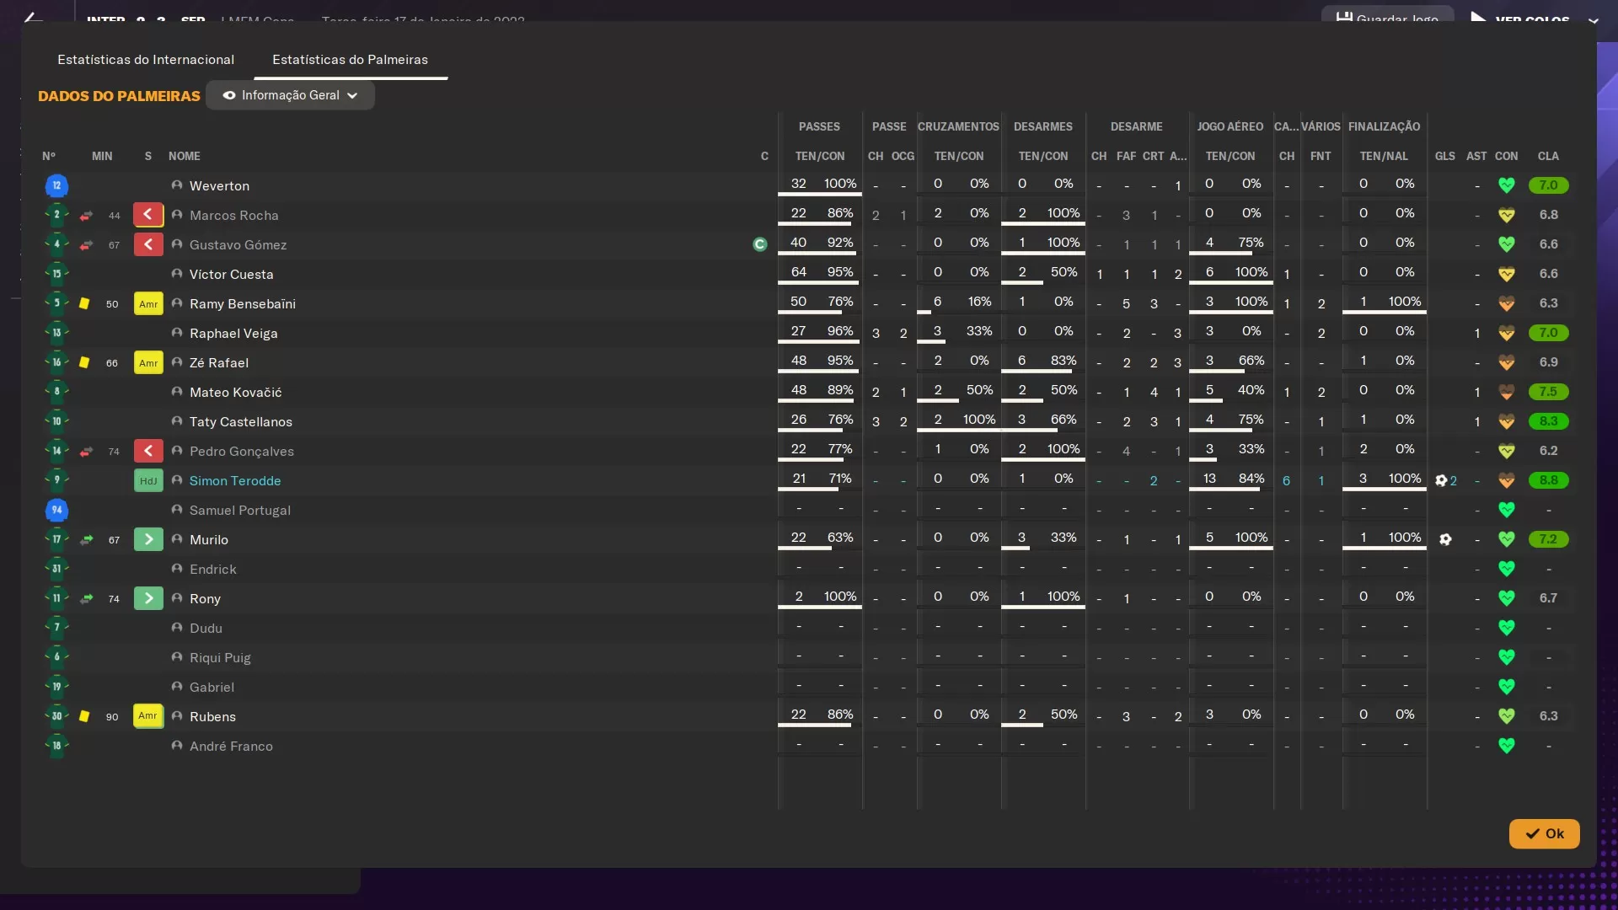Viewport: 1618px width, 910px height.
Task: Switch to Estatísticas do Internacional tab
Action: [x=146, y=60]
